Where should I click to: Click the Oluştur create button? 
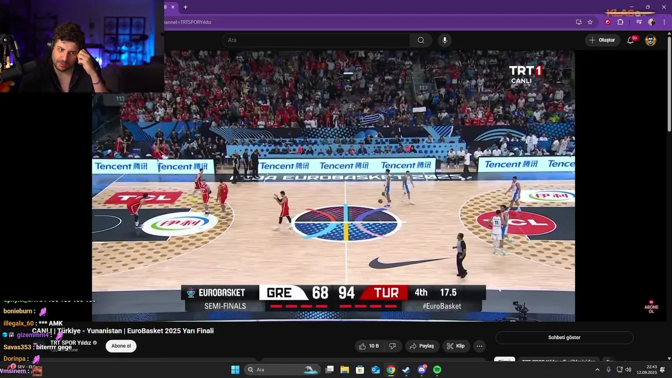602,40
